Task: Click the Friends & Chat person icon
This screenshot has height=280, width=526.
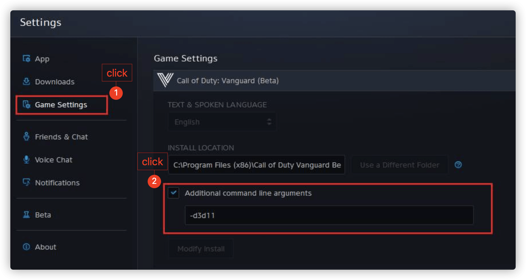Action: 26,137
